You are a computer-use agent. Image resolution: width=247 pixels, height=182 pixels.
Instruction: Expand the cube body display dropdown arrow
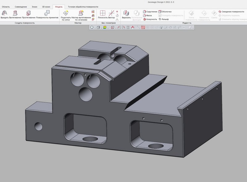[x=101, y=28]
